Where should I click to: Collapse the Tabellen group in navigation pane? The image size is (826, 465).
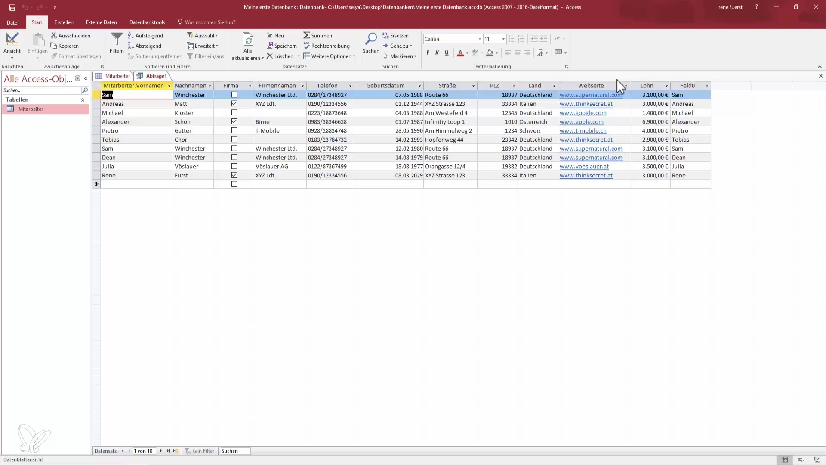(x=83, y=99)
